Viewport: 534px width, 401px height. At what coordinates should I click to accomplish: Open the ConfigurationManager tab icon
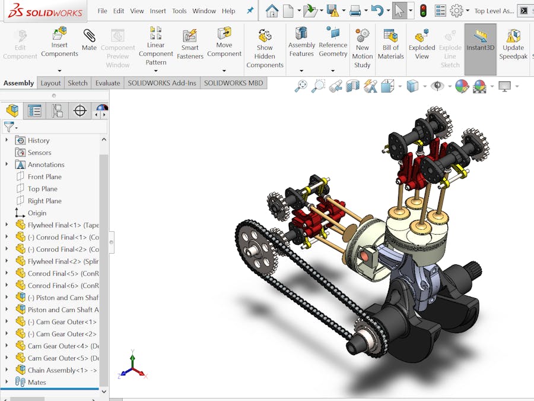pyautogui.click(x=57, y=110)
